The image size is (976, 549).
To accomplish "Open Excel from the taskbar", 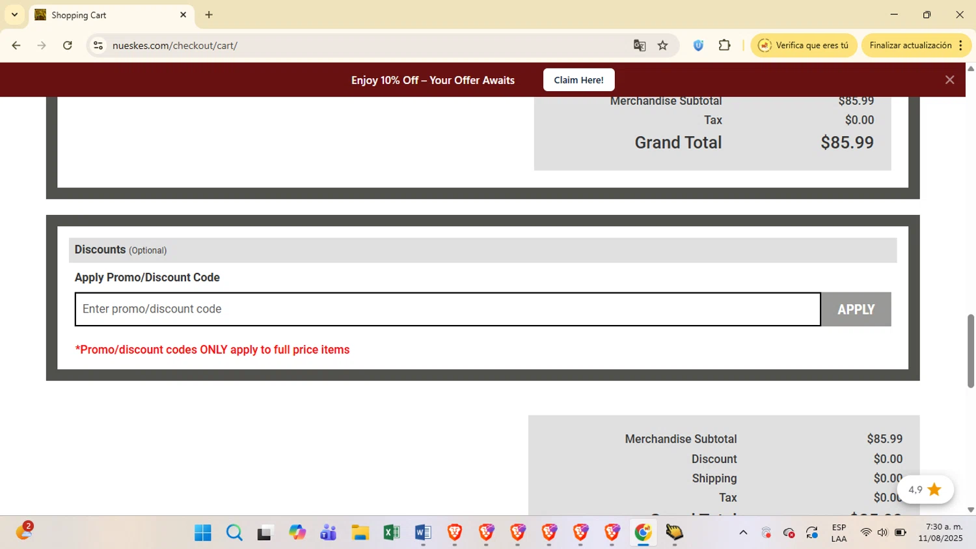I will click(x=391, y=533).
